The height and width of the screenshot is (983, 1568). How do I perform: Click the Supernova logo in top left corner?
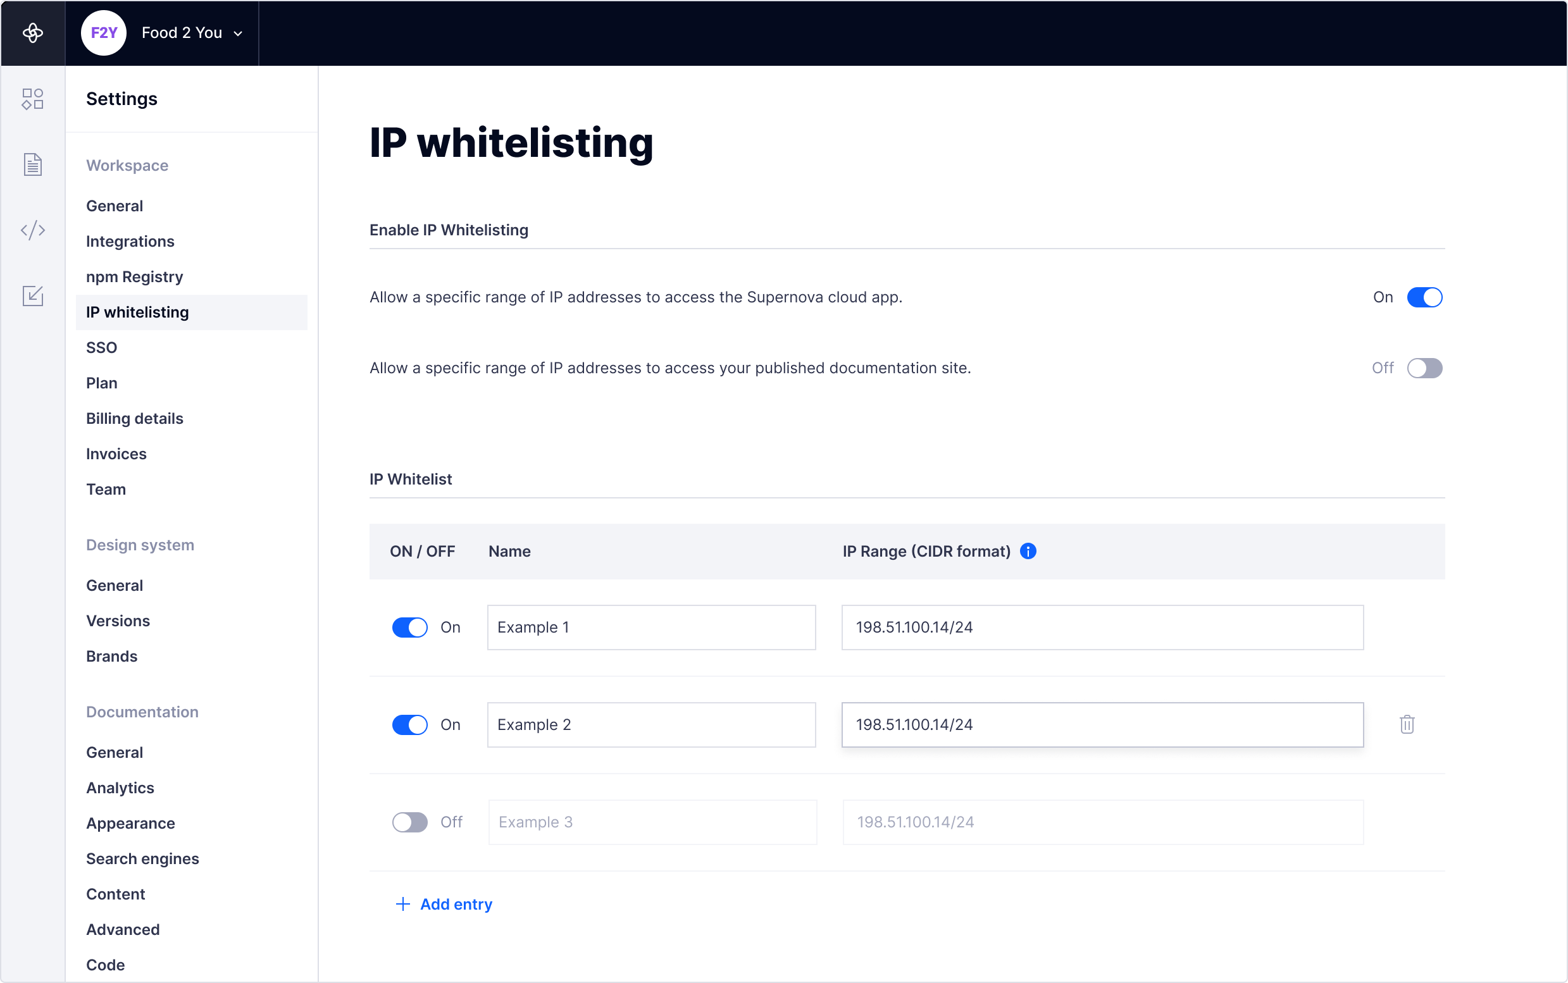pyautogui.click(x=32, y=32)
